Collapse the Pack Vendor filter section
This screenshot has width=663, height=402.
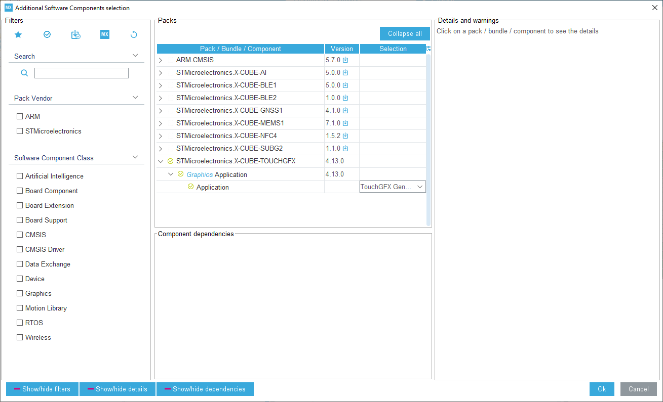click(x=135, y=98)
